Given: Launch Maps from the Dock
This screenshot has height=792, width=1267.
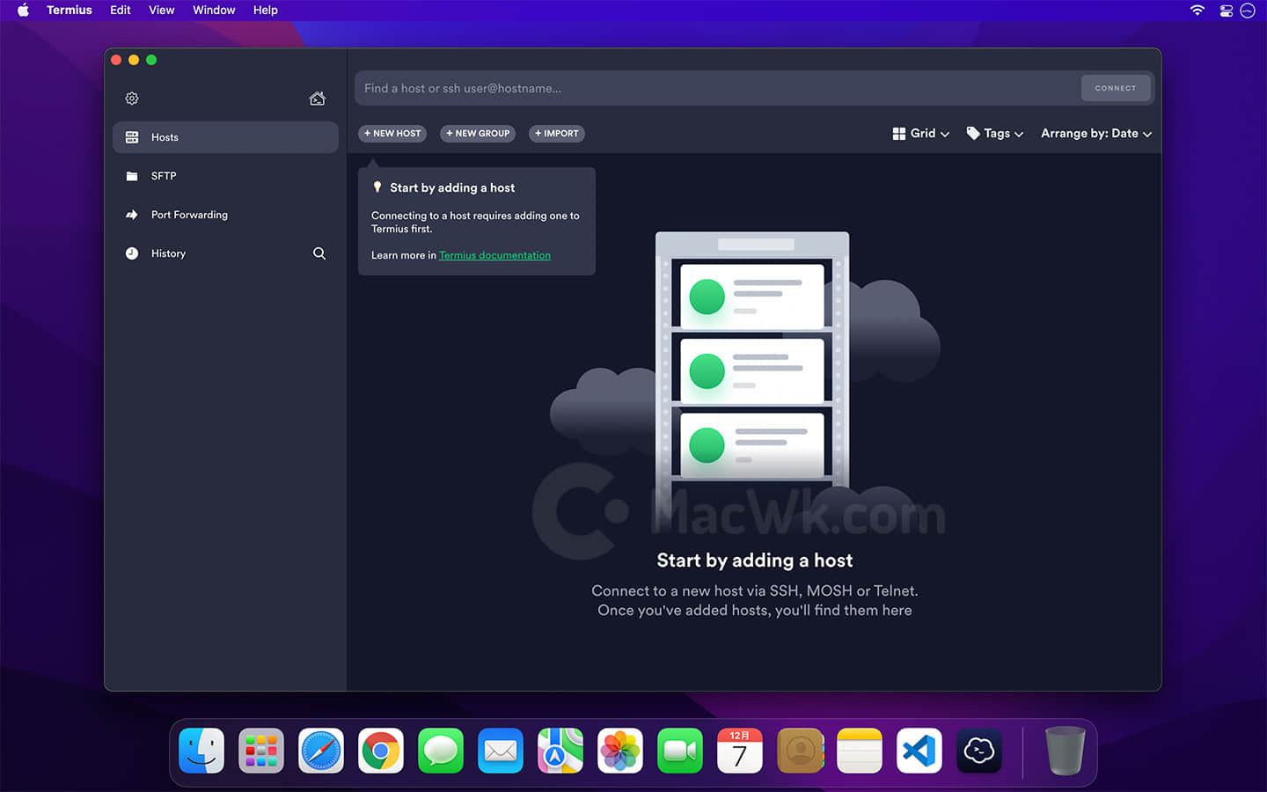Looking at the screenshot, I should [x=560, y=751].
